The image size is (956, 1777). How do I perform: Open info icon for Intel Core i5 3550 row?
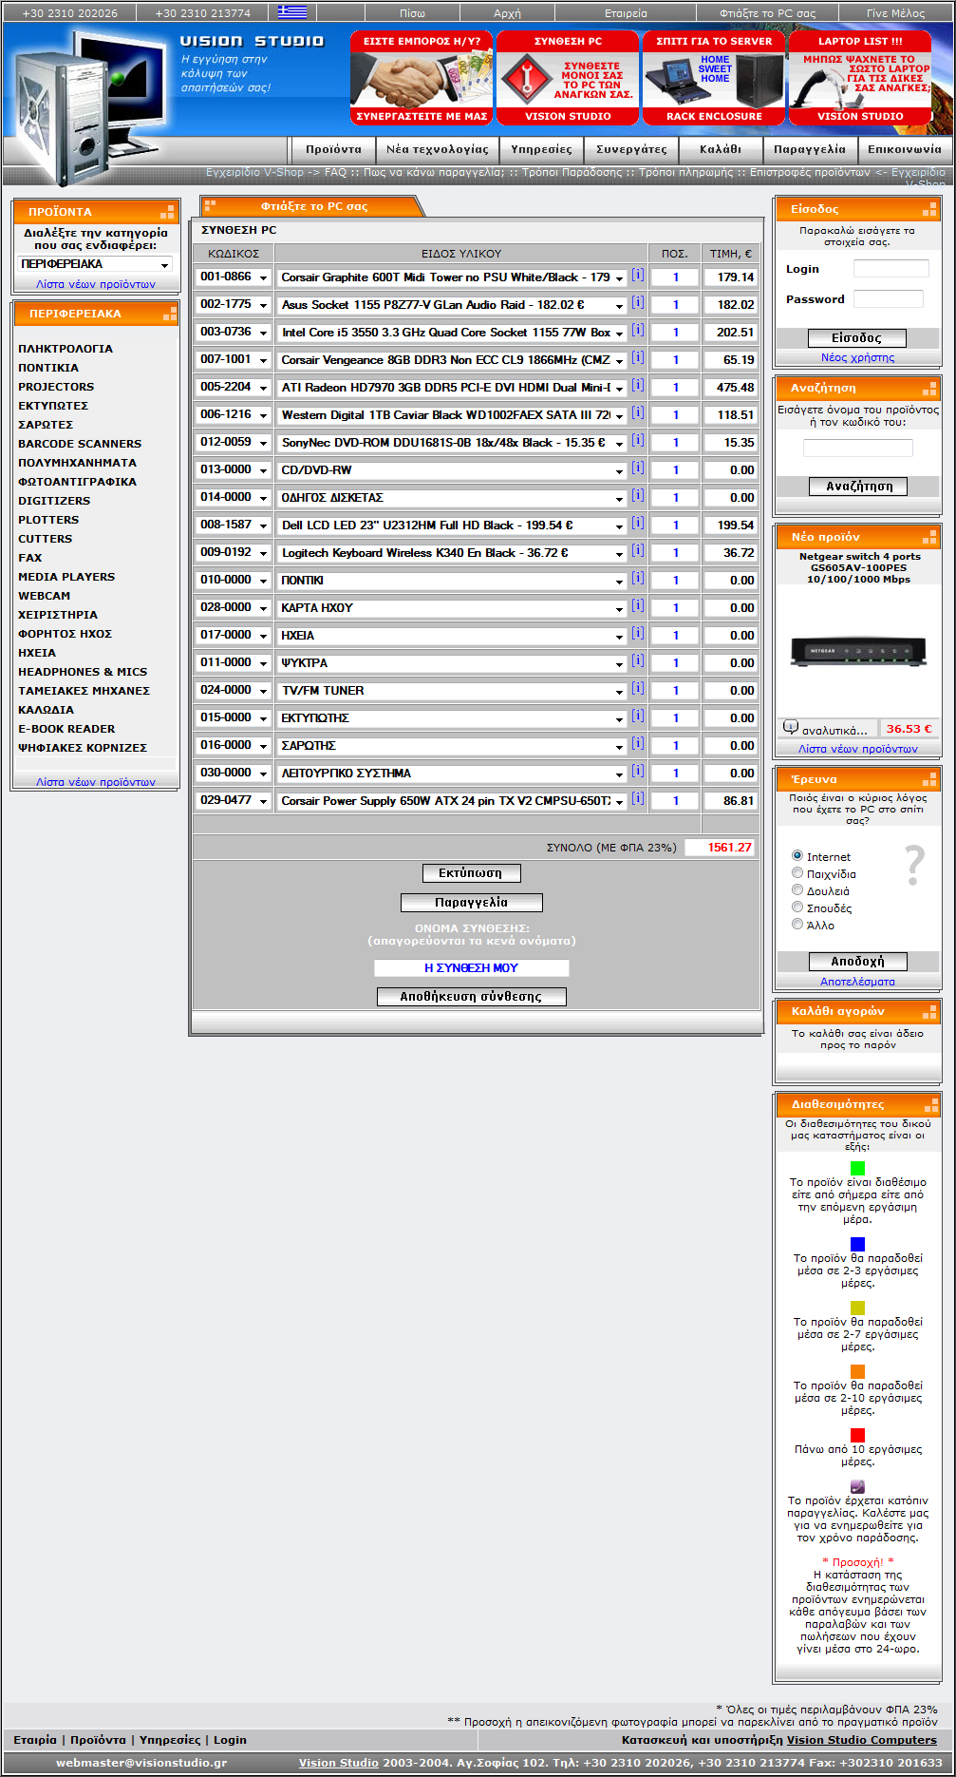pos(637,330)
